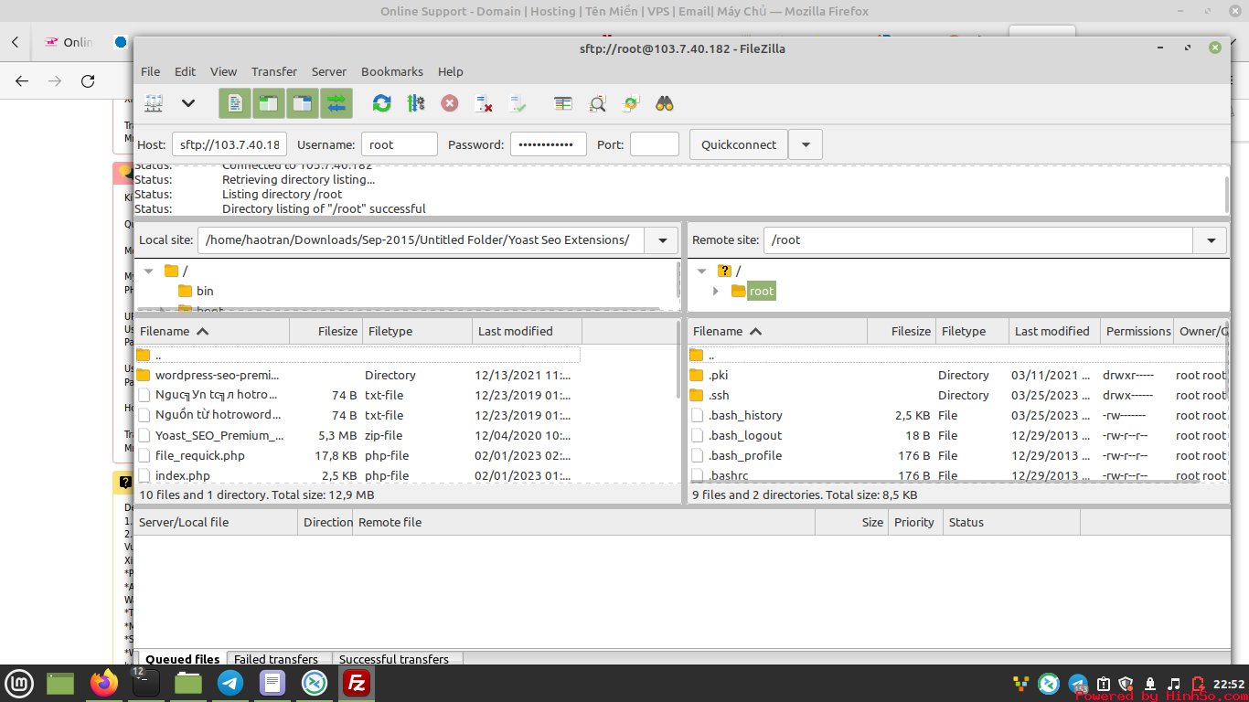Click the Remote site path field
Viewport: 1249px width, 702px height.
click(x=978, y=240)
